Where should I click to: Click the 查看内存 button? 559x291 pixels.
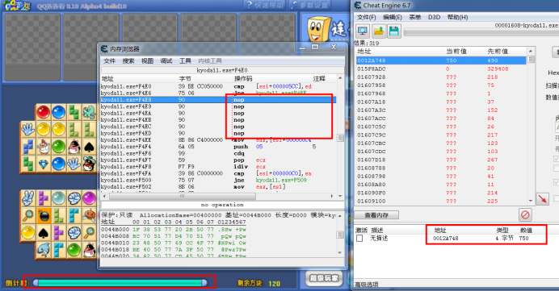pyautogui.click(x=376, y=215)
